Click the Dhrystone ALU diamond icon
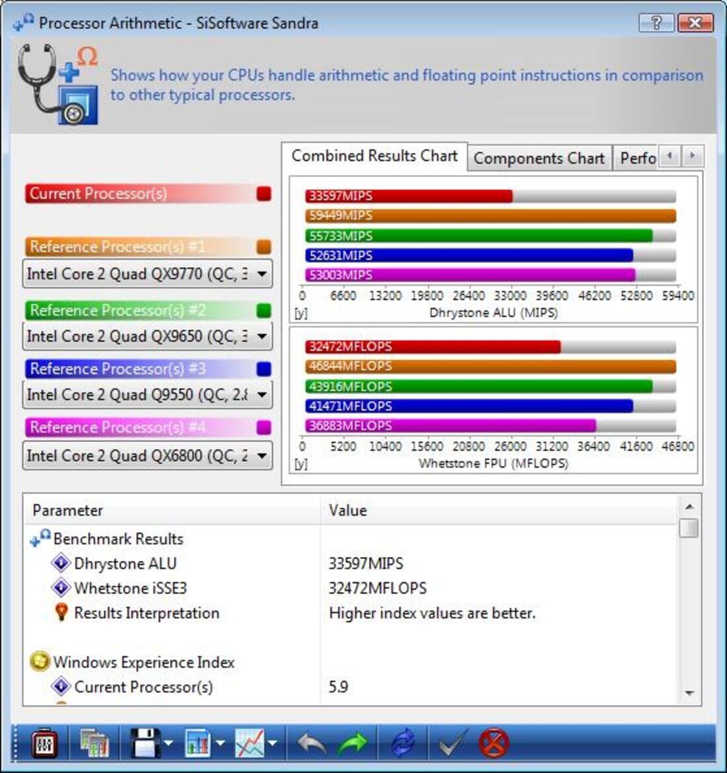The width and height of the screenshot is (727, 773). (x=61, y=562)
